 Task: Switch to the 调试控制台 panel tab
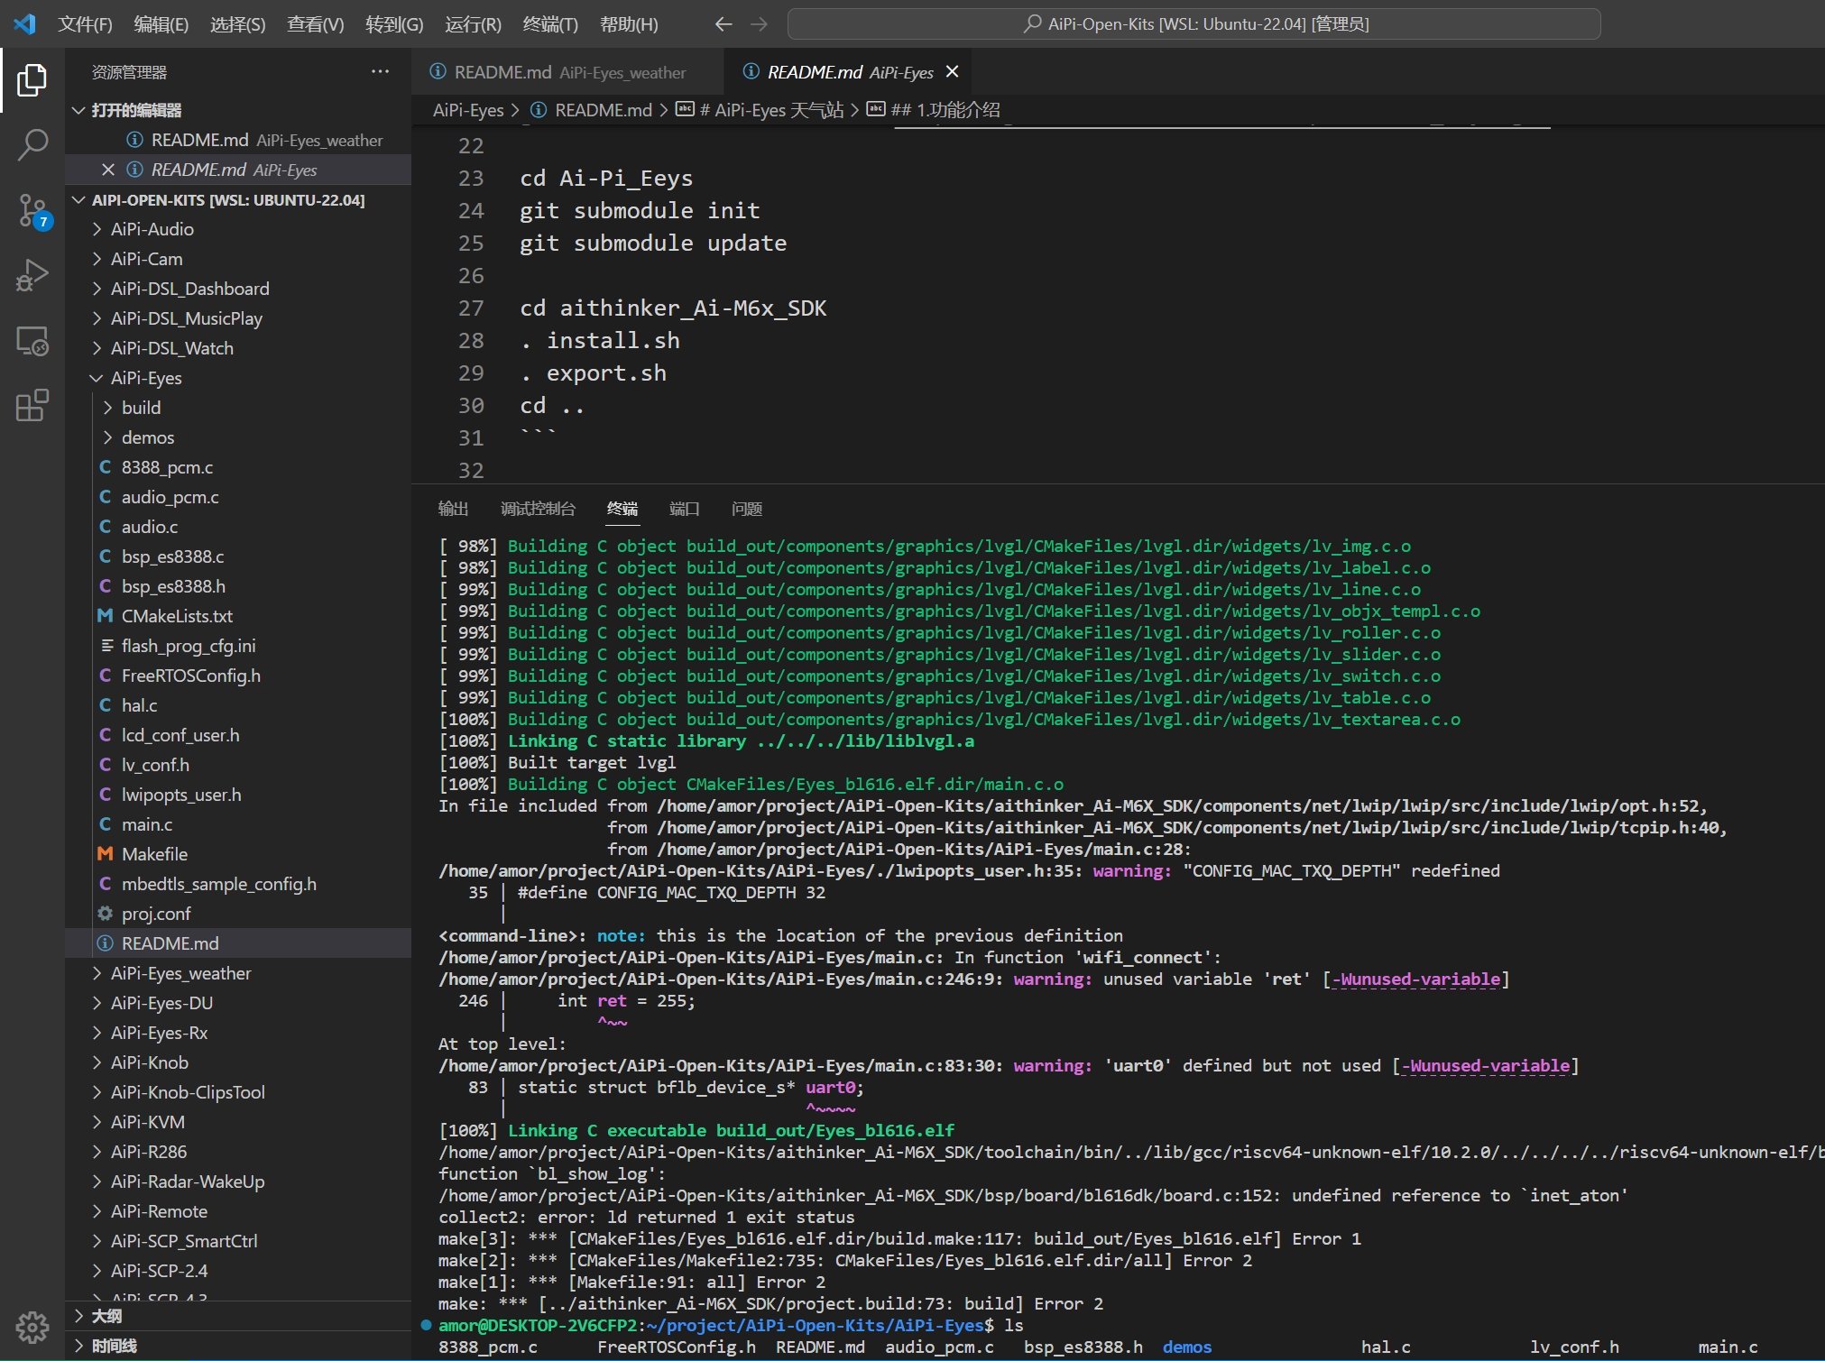click(538, 509)
